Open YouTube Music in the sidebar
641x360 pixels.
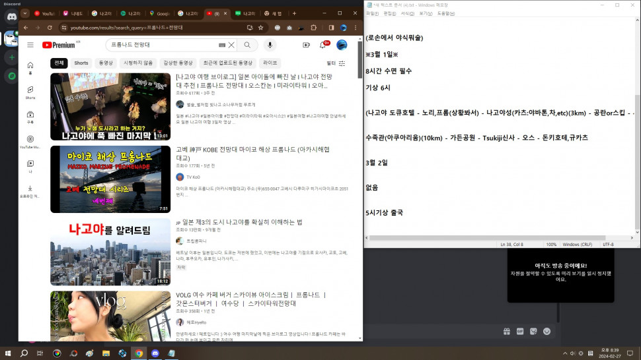(30, 142)
